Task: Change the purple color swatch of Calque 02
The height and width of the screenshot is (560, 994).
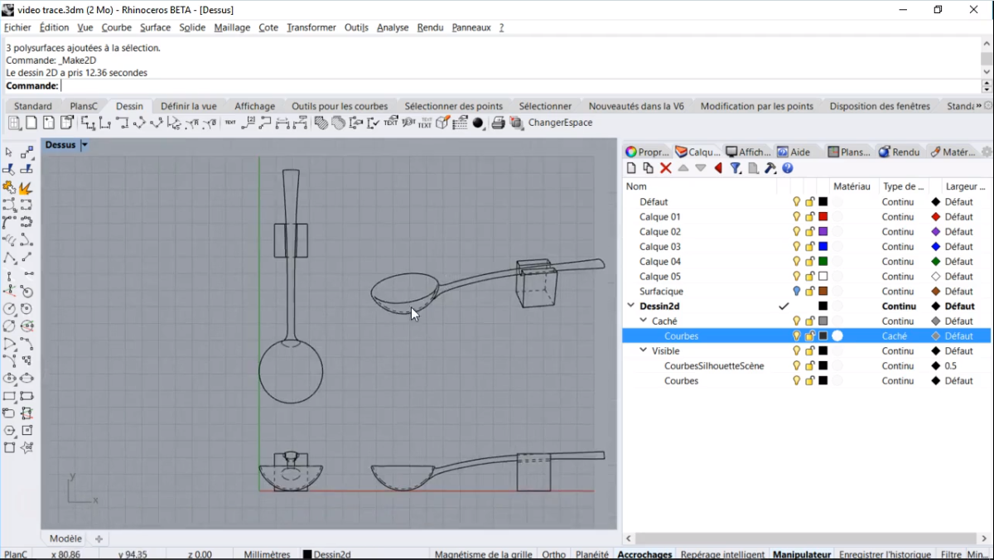Action: click(x=823, y=232)
